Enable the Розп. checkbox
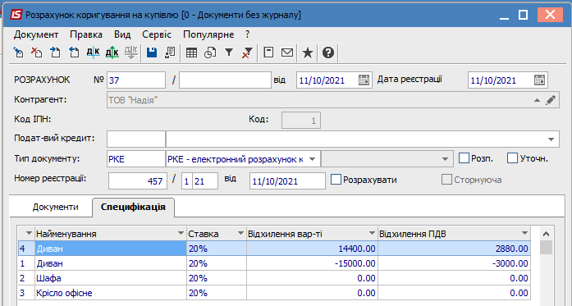 (464, 158)
